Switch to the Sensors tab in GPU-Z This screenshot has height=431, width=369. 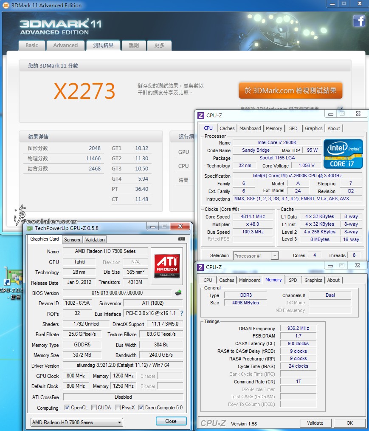pyautogui.click(x=72, y=239)
